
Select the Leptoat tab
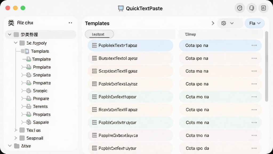coord(99,34)
